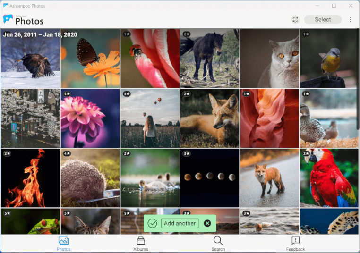Click the Add another button
Image resolution: width=360 pixels, height=253 pixels.
click(x=180, y=223)
